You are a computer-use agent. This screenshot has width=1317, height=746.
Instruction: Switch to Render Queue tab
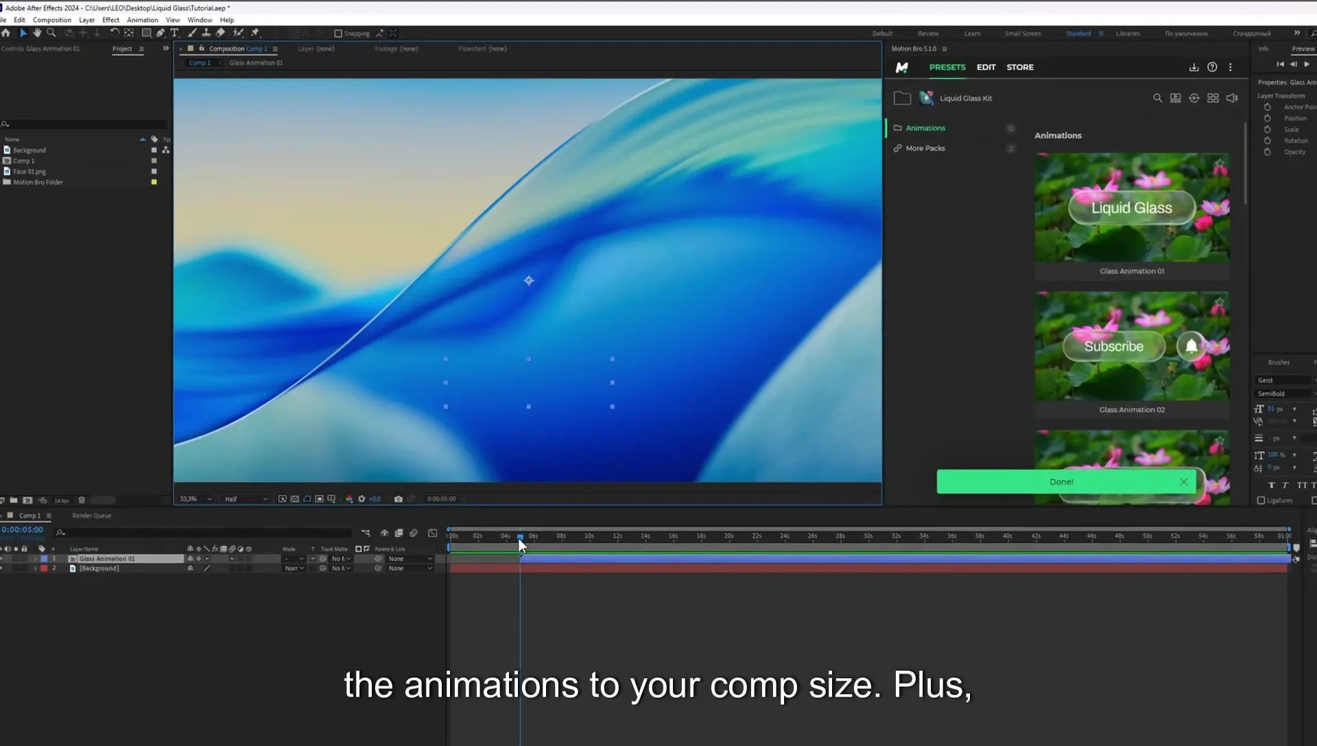click(x=91, y=516)
